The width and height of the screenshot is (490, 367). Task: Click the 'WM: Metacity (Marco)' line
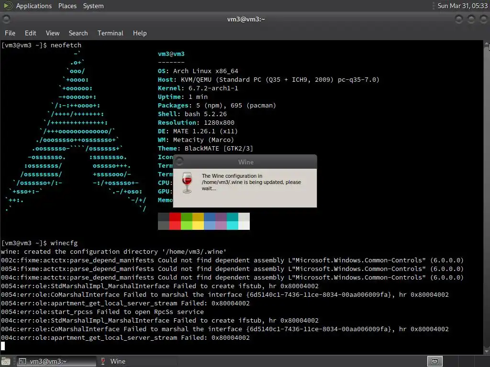click(196, 140)
